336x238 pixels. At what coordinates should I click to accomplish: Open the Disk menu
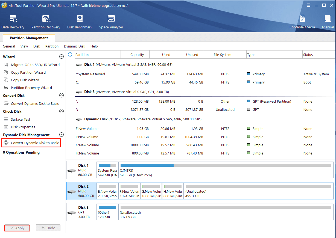37,46
